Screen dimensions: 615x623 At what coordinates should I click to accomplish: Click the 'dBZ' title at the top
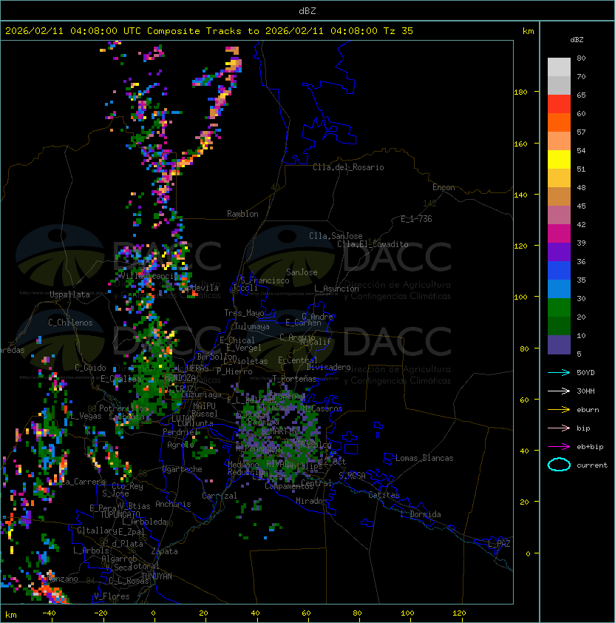[x=307, y=10]
